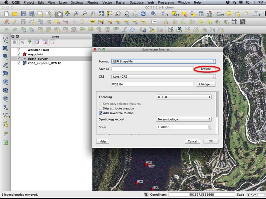The image size is (266, 199).
Task: Check Skip attribute creation
Action: click(100, 108)
